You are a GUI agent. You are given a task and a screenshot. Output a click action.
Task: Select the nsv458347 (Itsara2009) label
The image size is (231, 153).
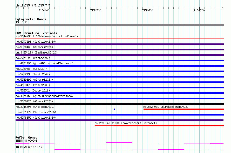(33, 85)
